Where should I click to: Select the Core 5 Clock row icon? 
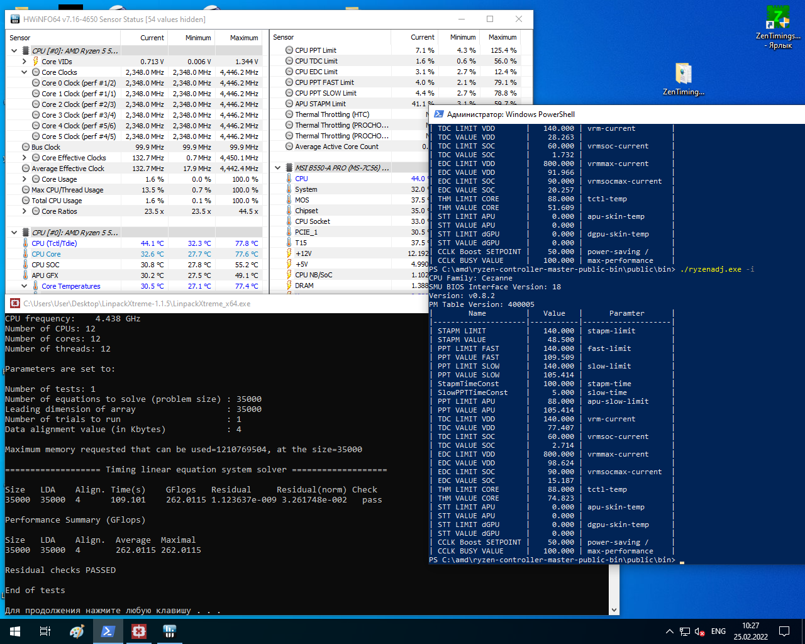point(36,136)
